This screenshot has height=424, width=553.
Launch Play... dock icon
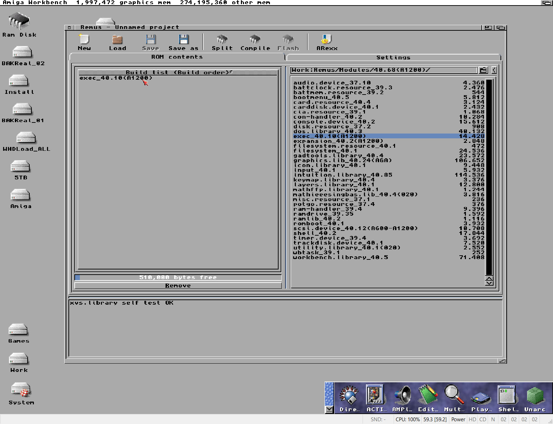pos(481,398)
